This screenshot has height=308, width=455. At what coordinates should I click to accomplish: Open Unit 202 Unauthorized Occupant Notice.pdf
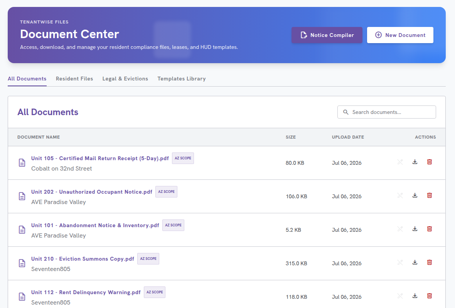pos(92,192)
